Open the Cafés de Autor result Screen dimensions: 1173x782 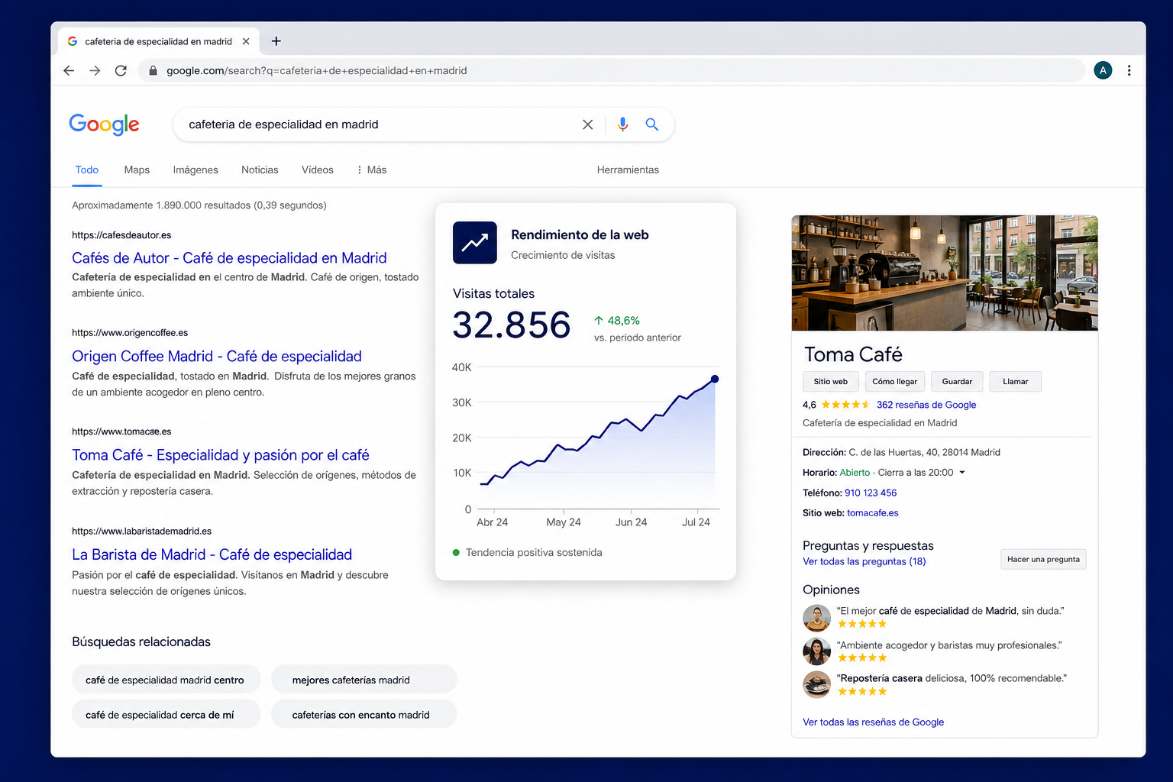tap(229, 258)
